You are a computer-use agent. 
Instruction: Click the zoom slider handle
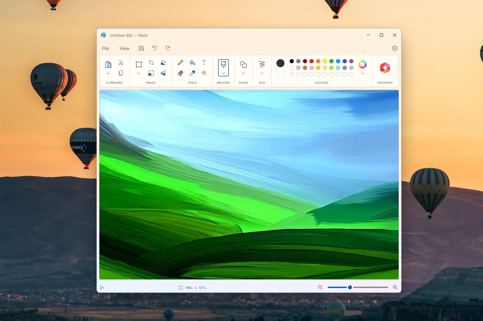point(350,287)
